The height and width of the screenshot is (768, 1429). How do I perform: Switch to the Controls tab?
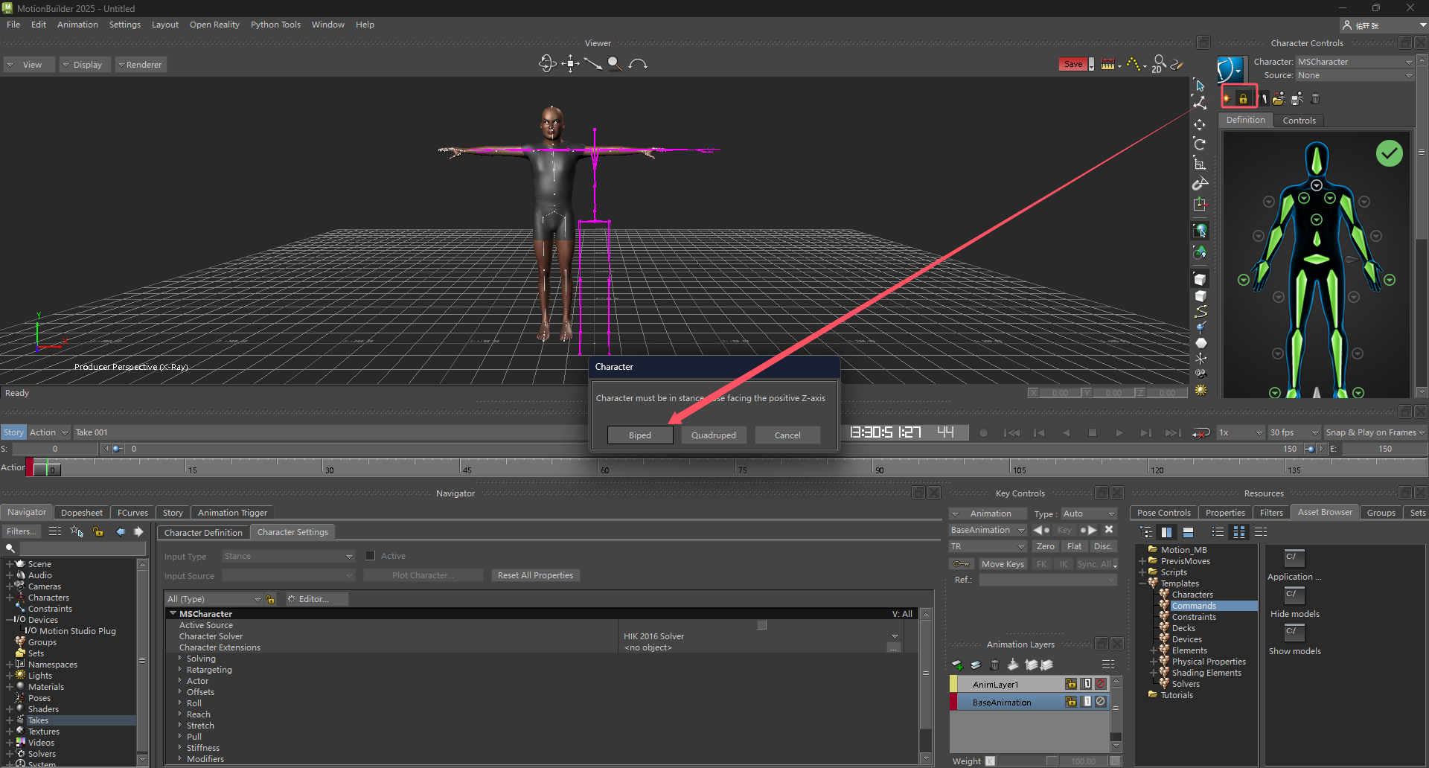coord(1299,121)
